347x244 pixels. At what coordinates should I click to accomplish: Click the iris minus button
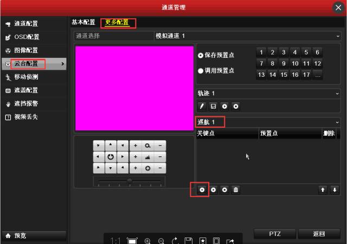(160, 168)
